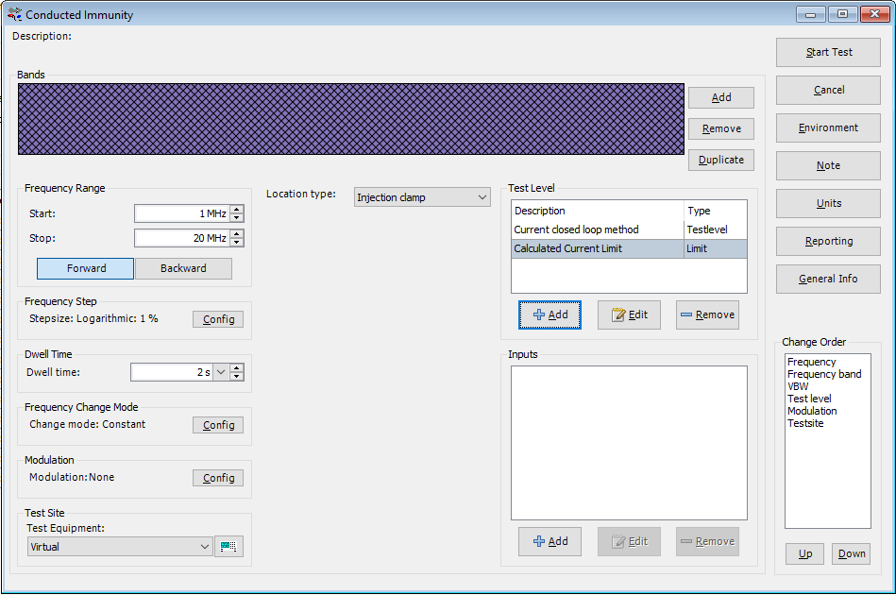This screenshot has height=595, width=896.
Task: Configure the Frequency Step settings
Action: click(217, 319)
